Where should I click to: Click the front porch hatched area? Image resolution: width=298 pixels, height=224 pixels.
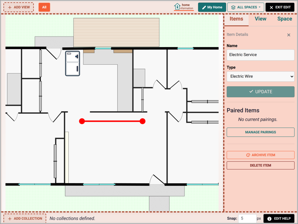125,190
